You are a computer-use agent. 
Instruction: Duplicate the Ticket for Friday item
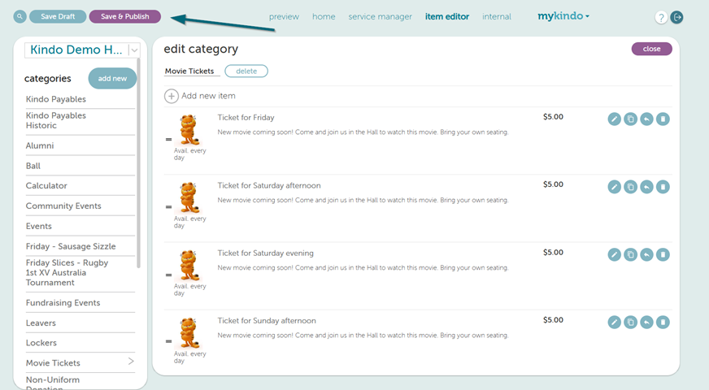[630, 119]
